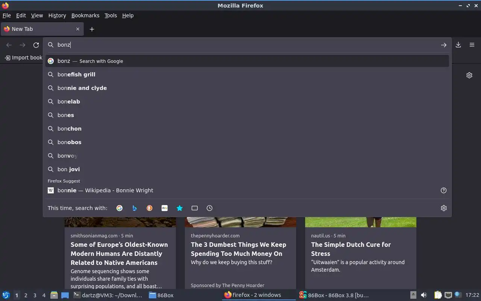481x301 pixels.
Task: Choose 'bonchon' suggestion
Action: 247,129
